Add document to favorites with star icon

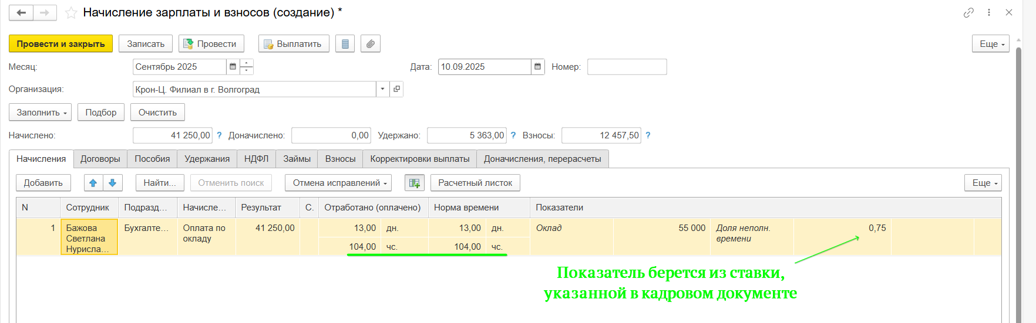pyautogui.click(x=71, y=13)
